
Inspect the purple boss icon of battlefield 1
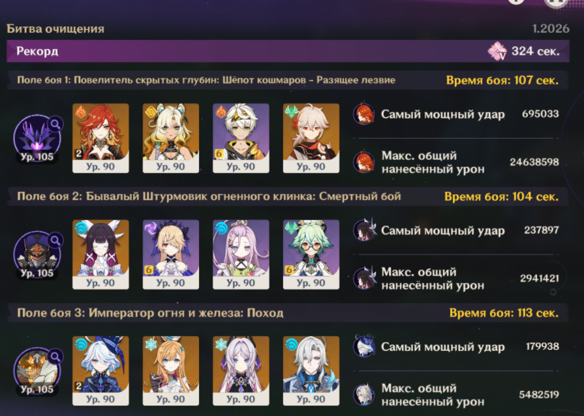pos(37,138)
